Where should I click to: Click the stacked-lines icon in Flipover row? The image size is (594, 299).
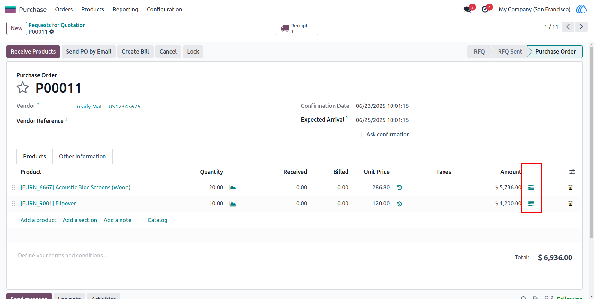coord(531,203)
